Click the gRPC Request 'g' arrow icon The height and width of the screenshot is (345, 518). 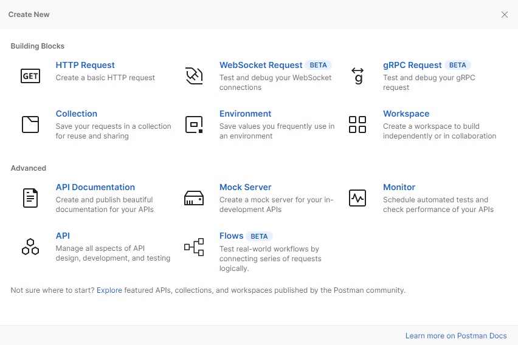(357, 76)
